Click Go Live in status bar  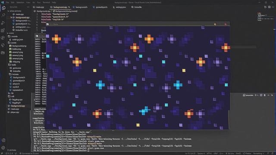pos(229,153)
